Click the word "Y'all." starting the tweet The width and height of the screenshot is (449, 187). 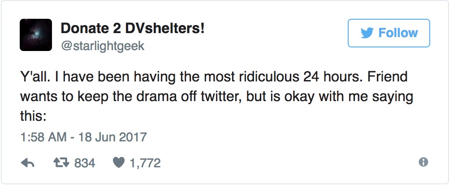pyautogui.click(x=33, y=77)
